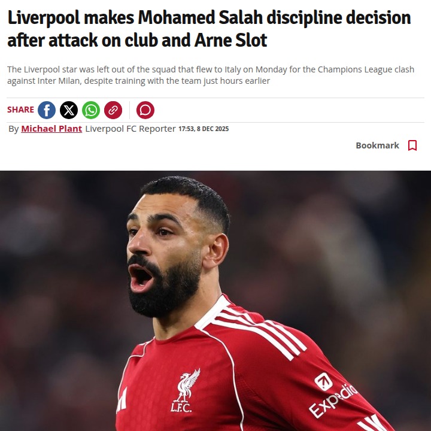Click the player's face in the photo
The image size is (431, 431).
(165, 247)
